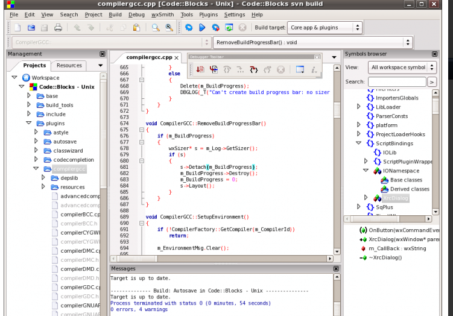Click the Find magnifier icon
The image size is (453, 316).
tap(156, 28)
